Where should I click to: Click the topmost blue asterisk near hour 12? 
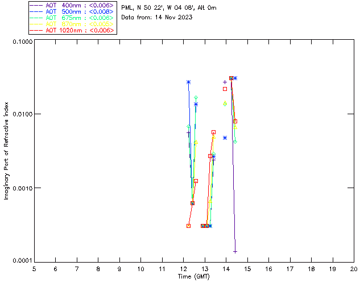(188, 82)
